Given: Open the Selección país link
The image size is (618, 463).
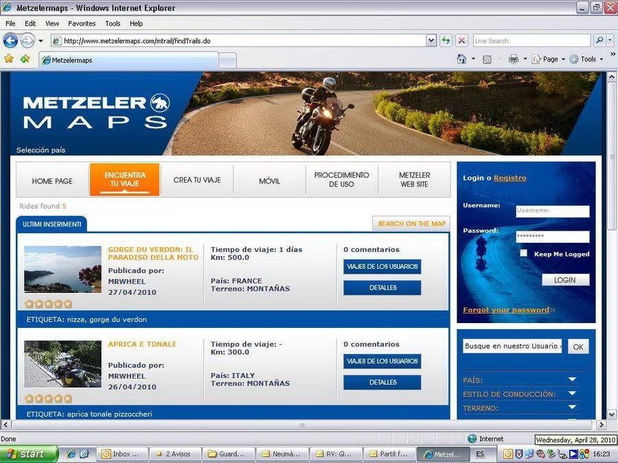Looking at the screenshot, I should click(x=41, y=150).
